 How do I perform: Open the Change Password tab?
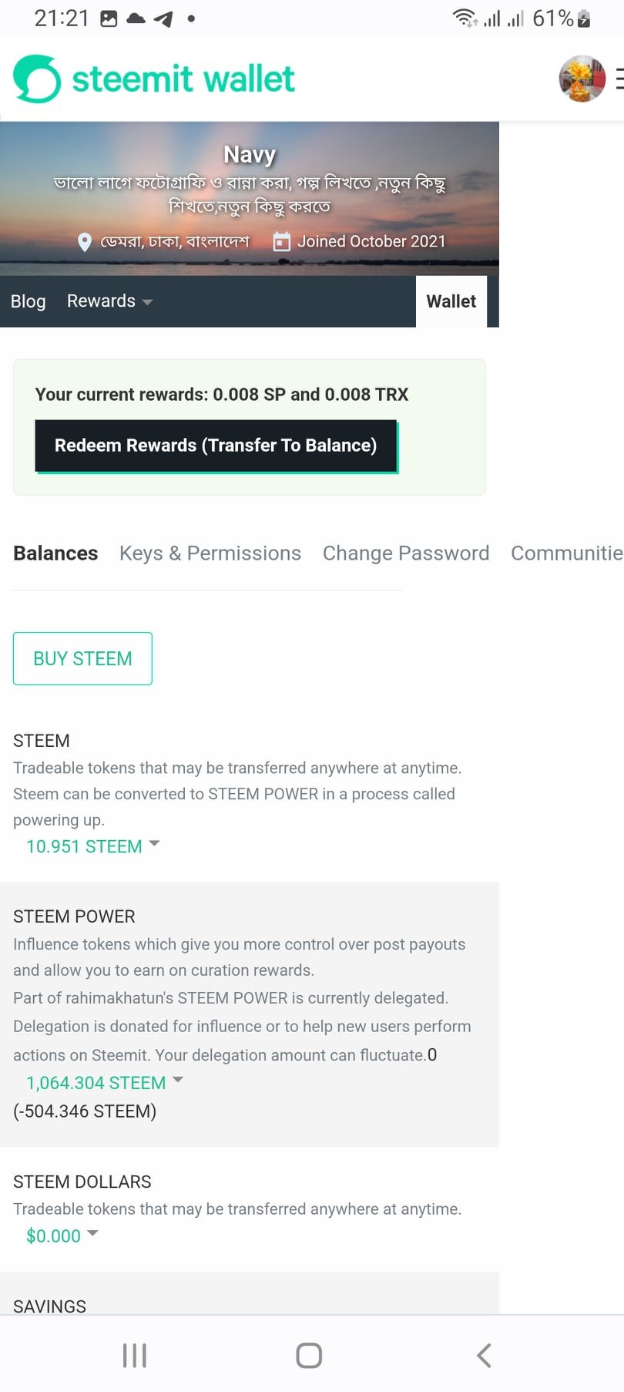(x=406, y=553)
